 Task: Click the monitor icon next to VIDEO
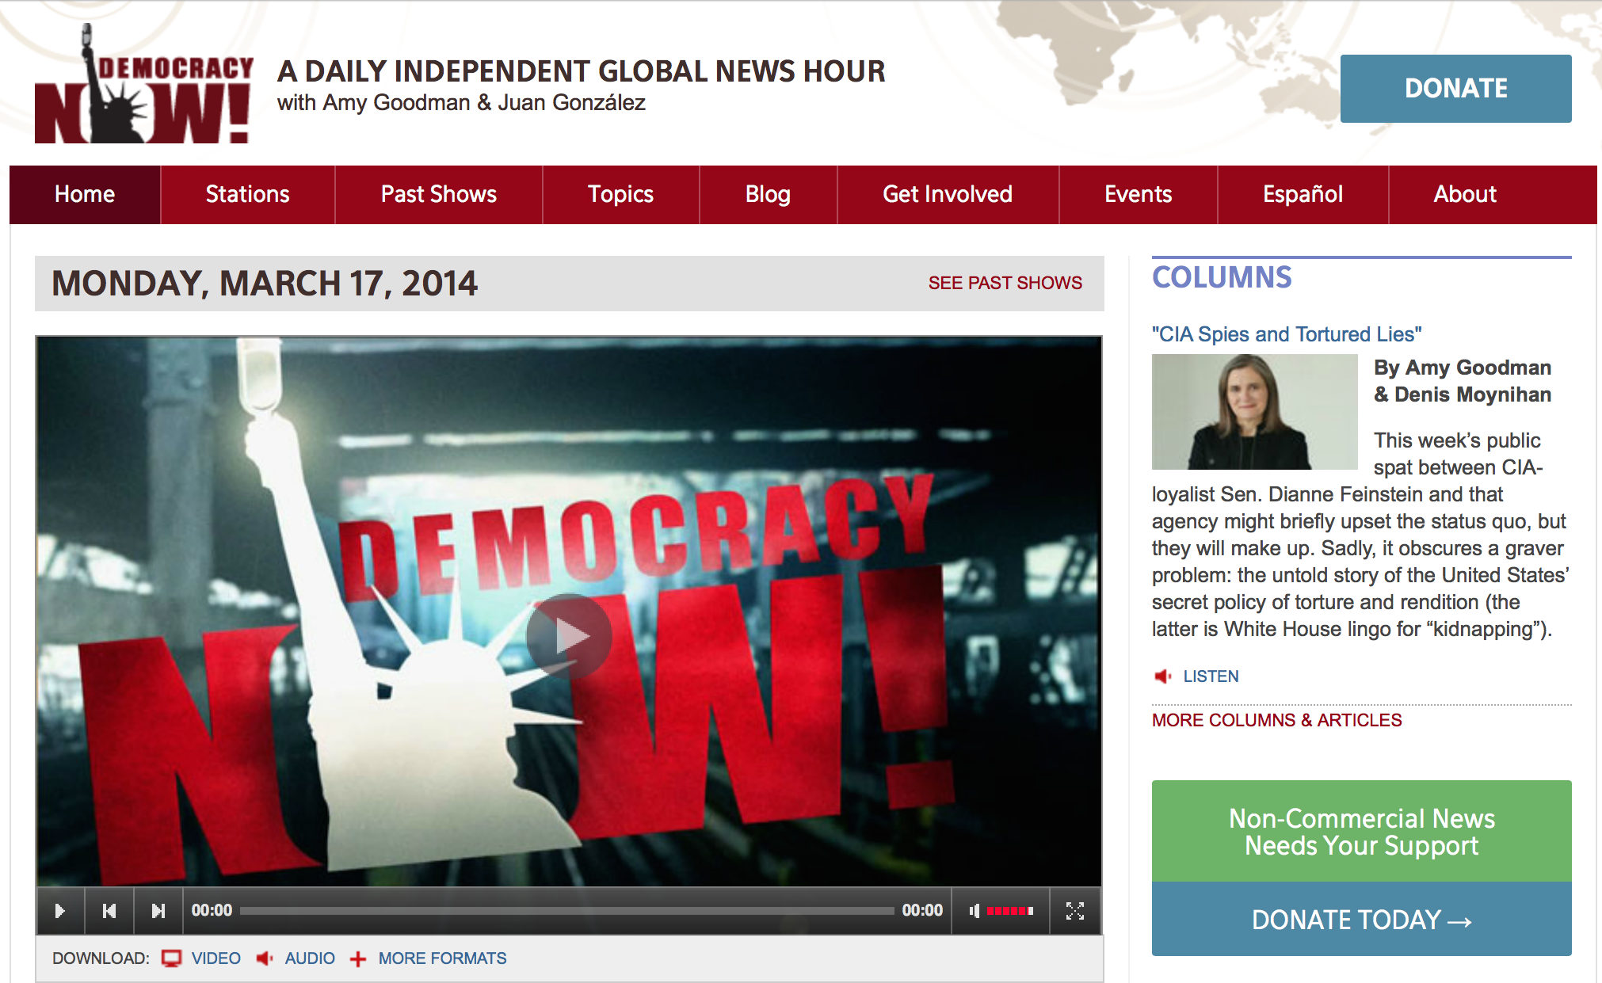(x=171, y=958)
